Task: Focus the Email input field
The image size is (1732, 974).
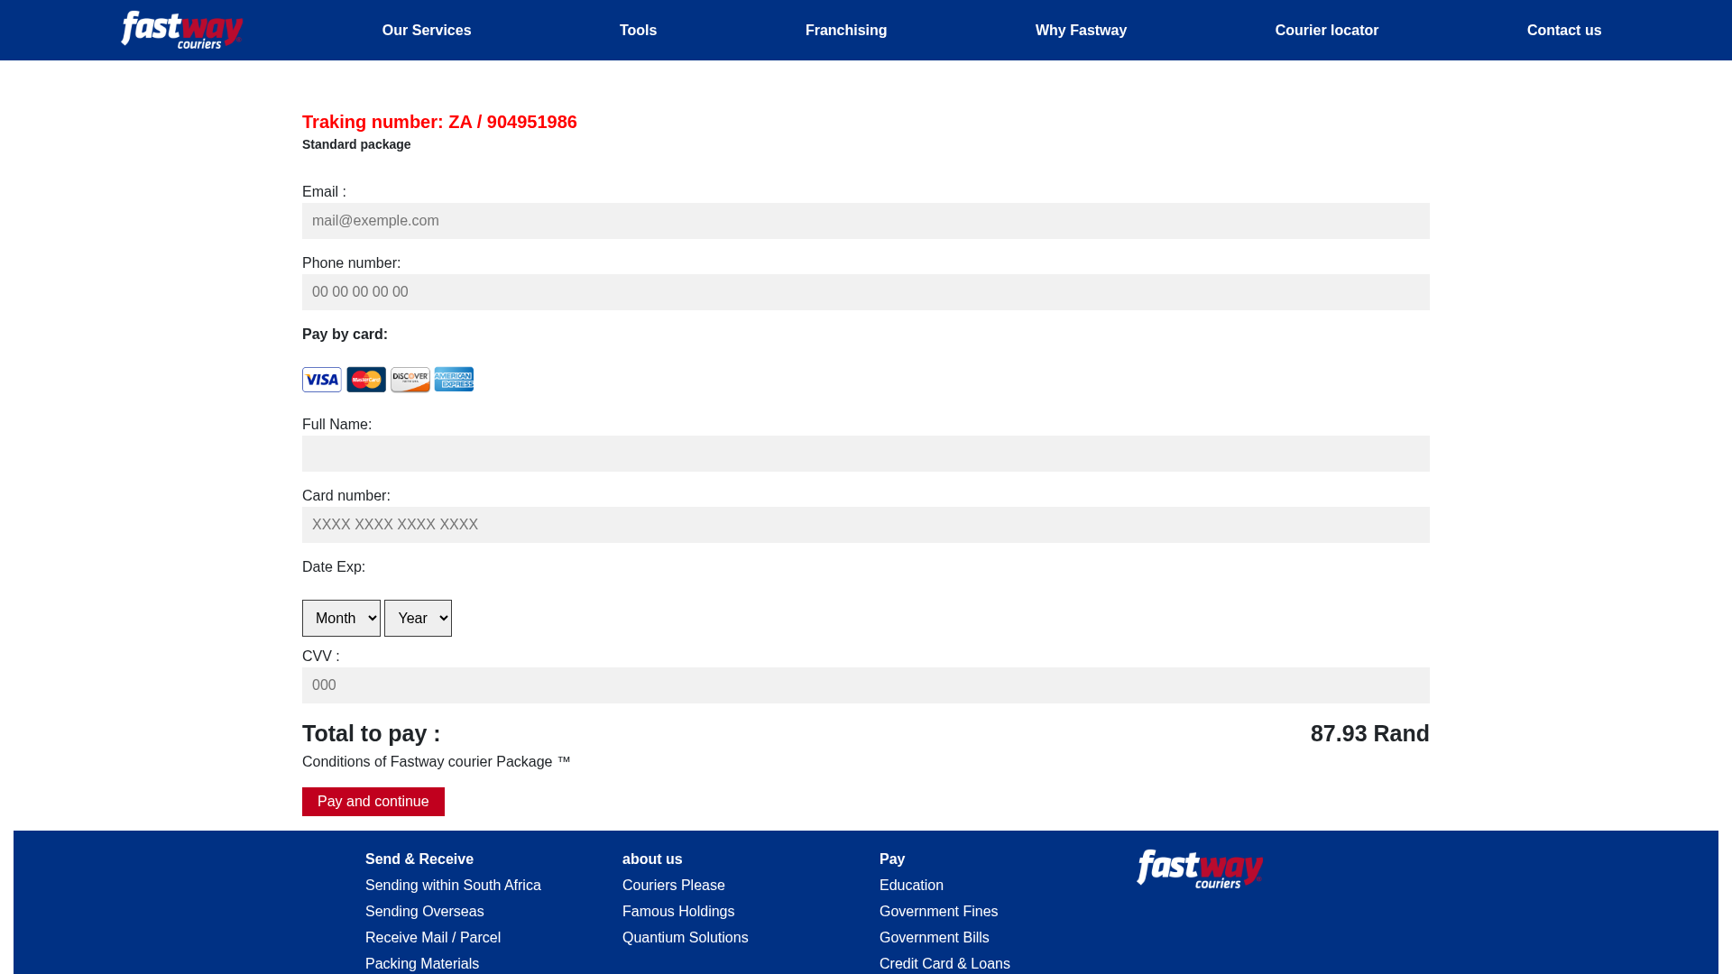Action: point(866,221)
